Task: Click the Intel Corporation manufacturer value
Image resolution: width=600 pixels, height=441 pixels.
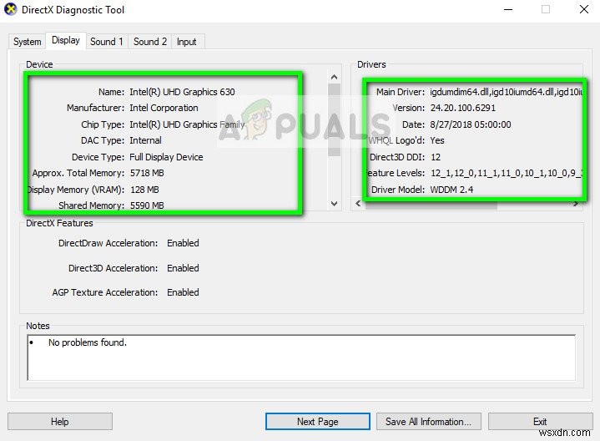Action: point(164,108)
